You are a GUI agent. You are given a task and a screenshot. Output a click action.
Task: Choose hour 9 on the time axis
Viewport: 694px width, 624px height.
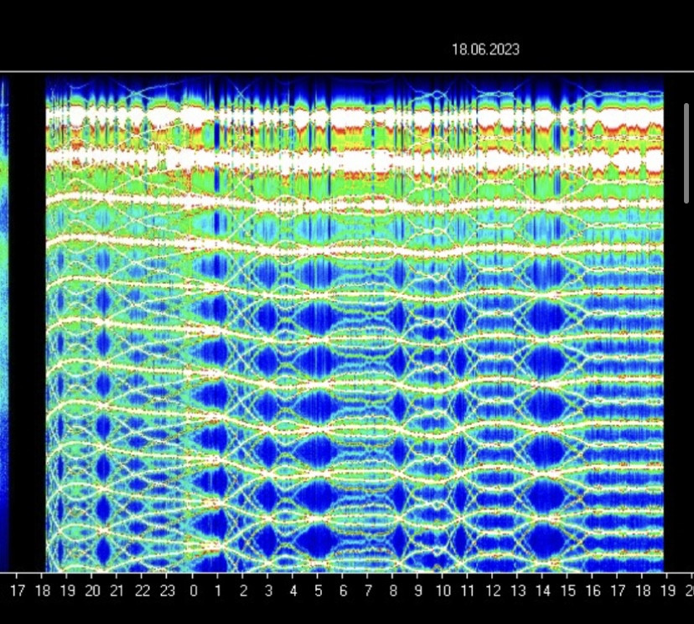pos(418,591)
